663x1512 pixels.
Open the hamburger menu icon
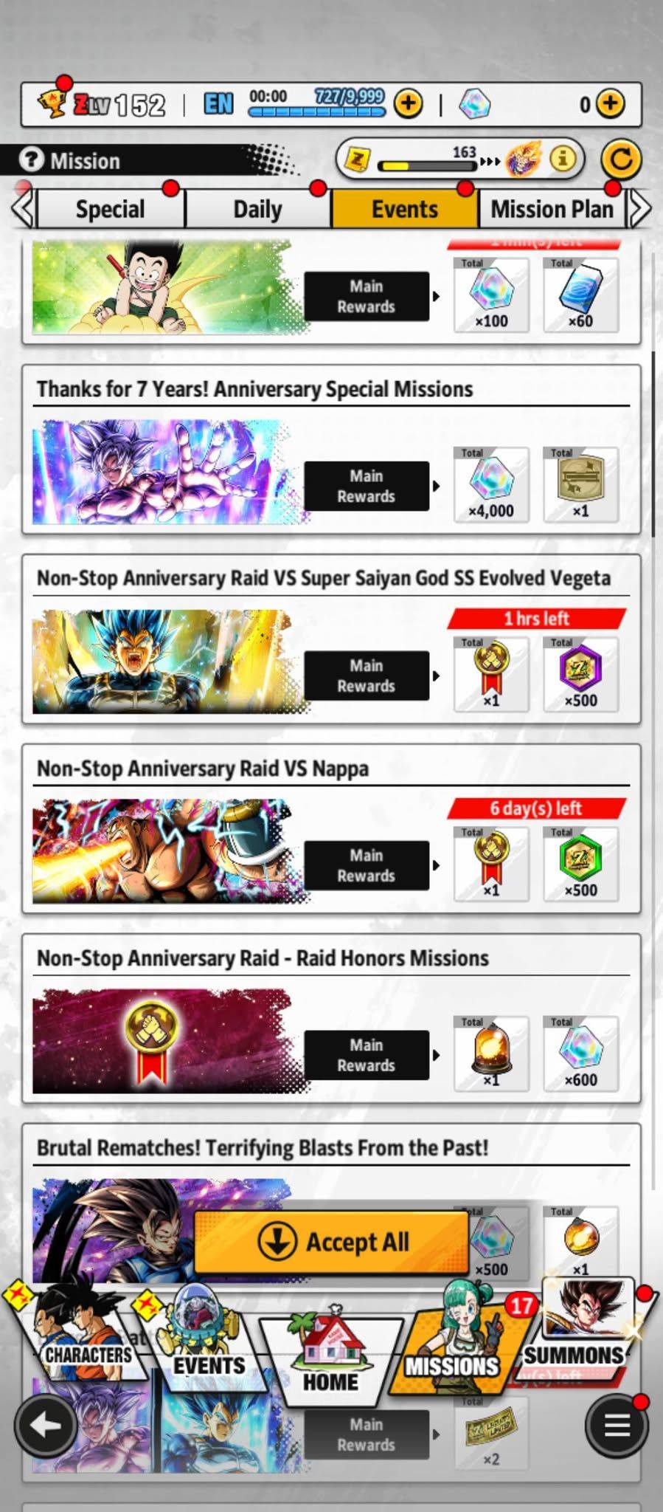coord(617,1425)
